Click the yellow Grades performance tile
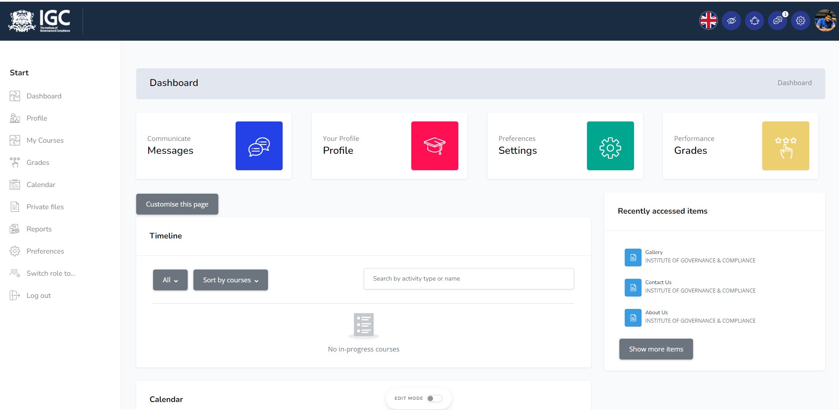This screenshot has height=410, width=839. (786, 145)
